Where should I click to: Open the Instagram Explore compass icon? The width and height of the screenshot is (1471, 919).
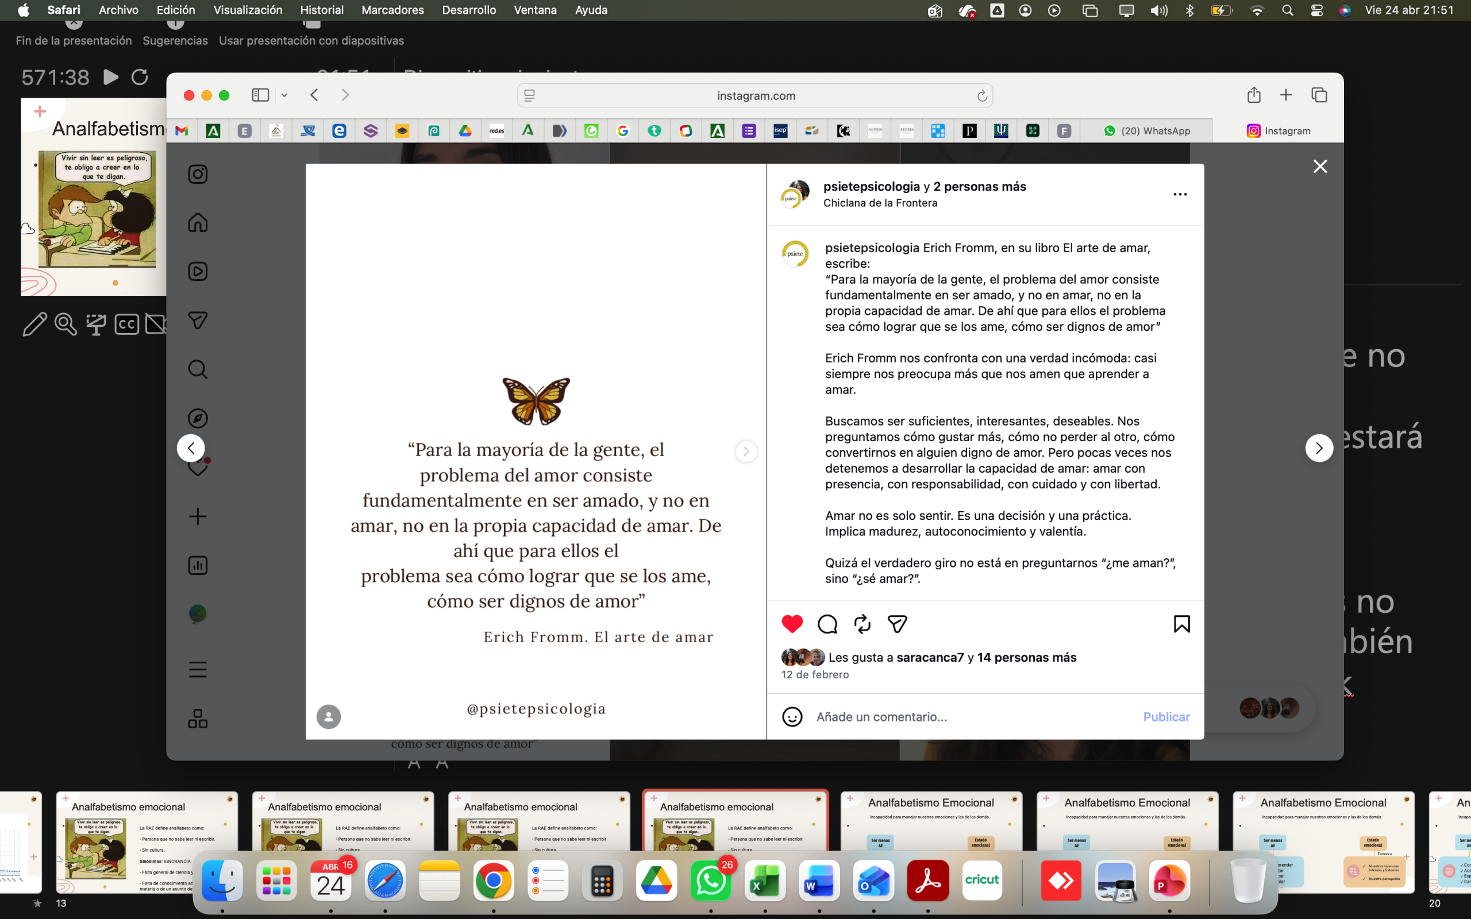pos(198,418)
